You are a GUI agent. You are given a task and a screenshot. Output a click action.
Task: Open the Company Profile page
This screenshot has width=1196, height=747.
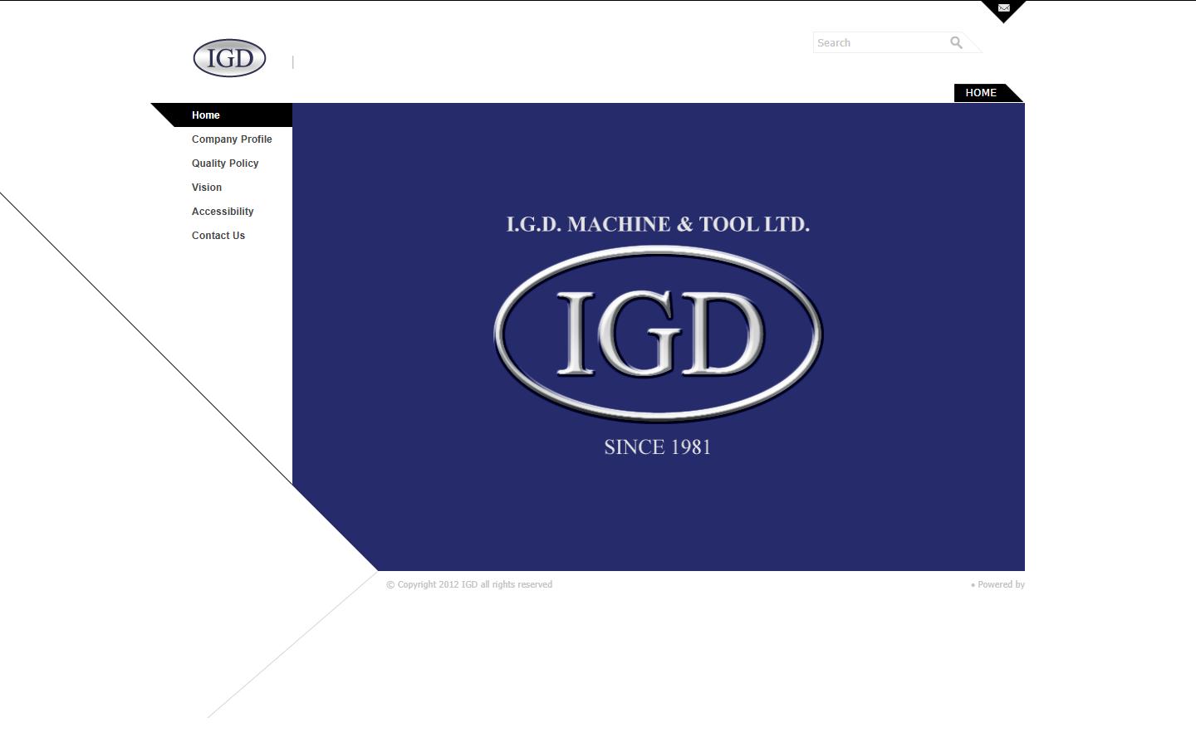pos(232,139)
